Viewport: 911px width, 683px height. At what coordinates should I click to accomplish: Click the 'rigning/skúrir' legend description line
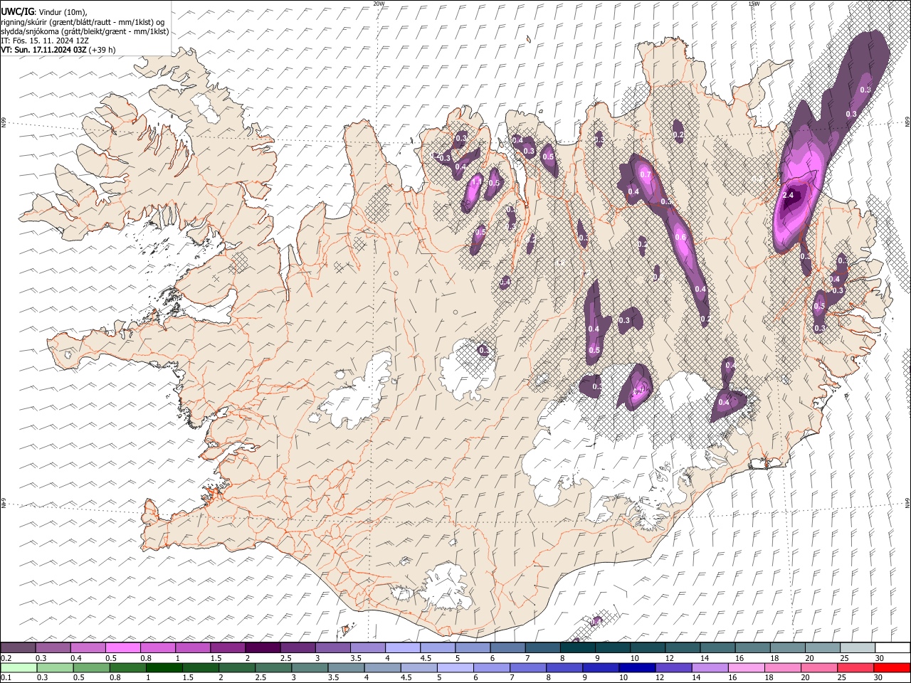pyautogui.click(x=83, y=21)
